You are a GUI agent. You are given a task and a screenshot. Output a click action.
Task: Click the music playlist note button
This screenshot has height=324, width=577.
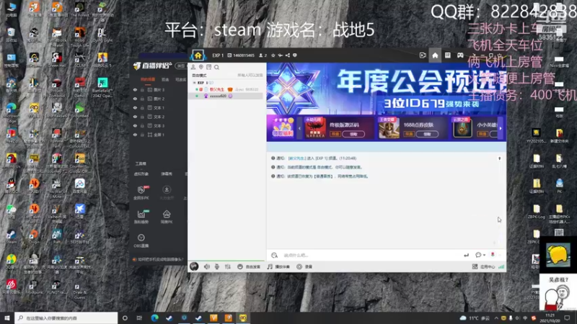point(278,266)
